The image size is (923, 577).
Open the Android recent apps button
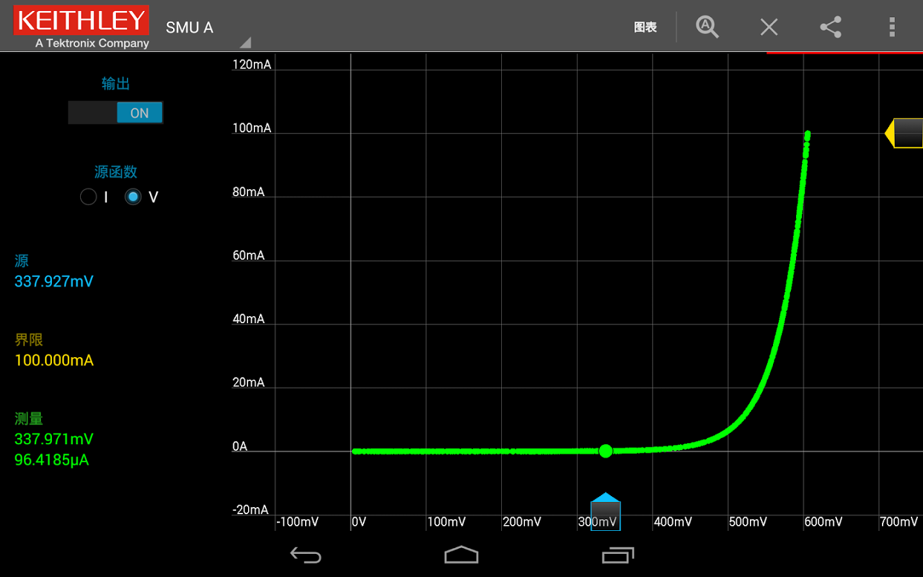(618, 555)
